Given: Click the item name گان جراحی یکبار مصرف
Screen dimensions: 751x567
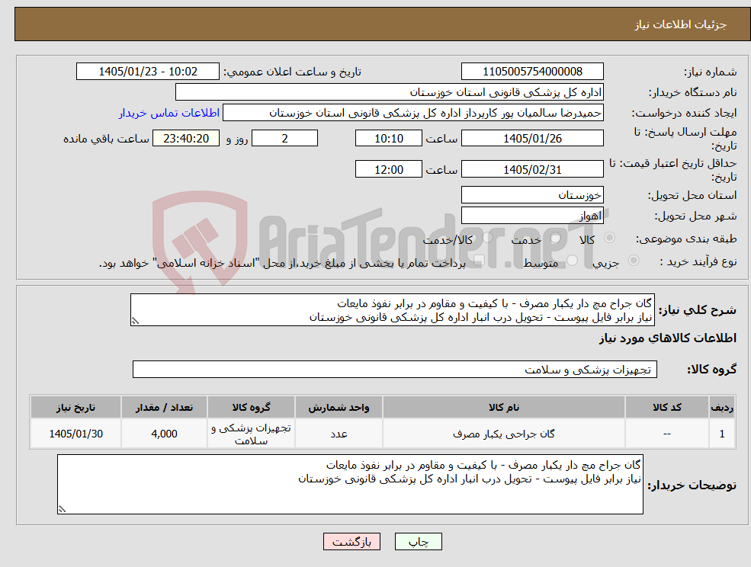Looking at the screenshot, I should pyautogui.click(x=504, y=434).
